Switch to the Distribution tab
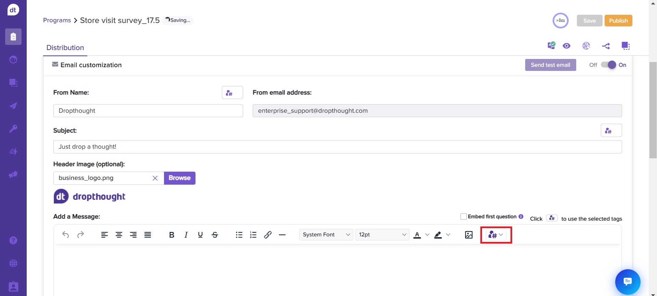Image resolution: width=657 pixels, height=296 pixels. [x=65, y=48]
